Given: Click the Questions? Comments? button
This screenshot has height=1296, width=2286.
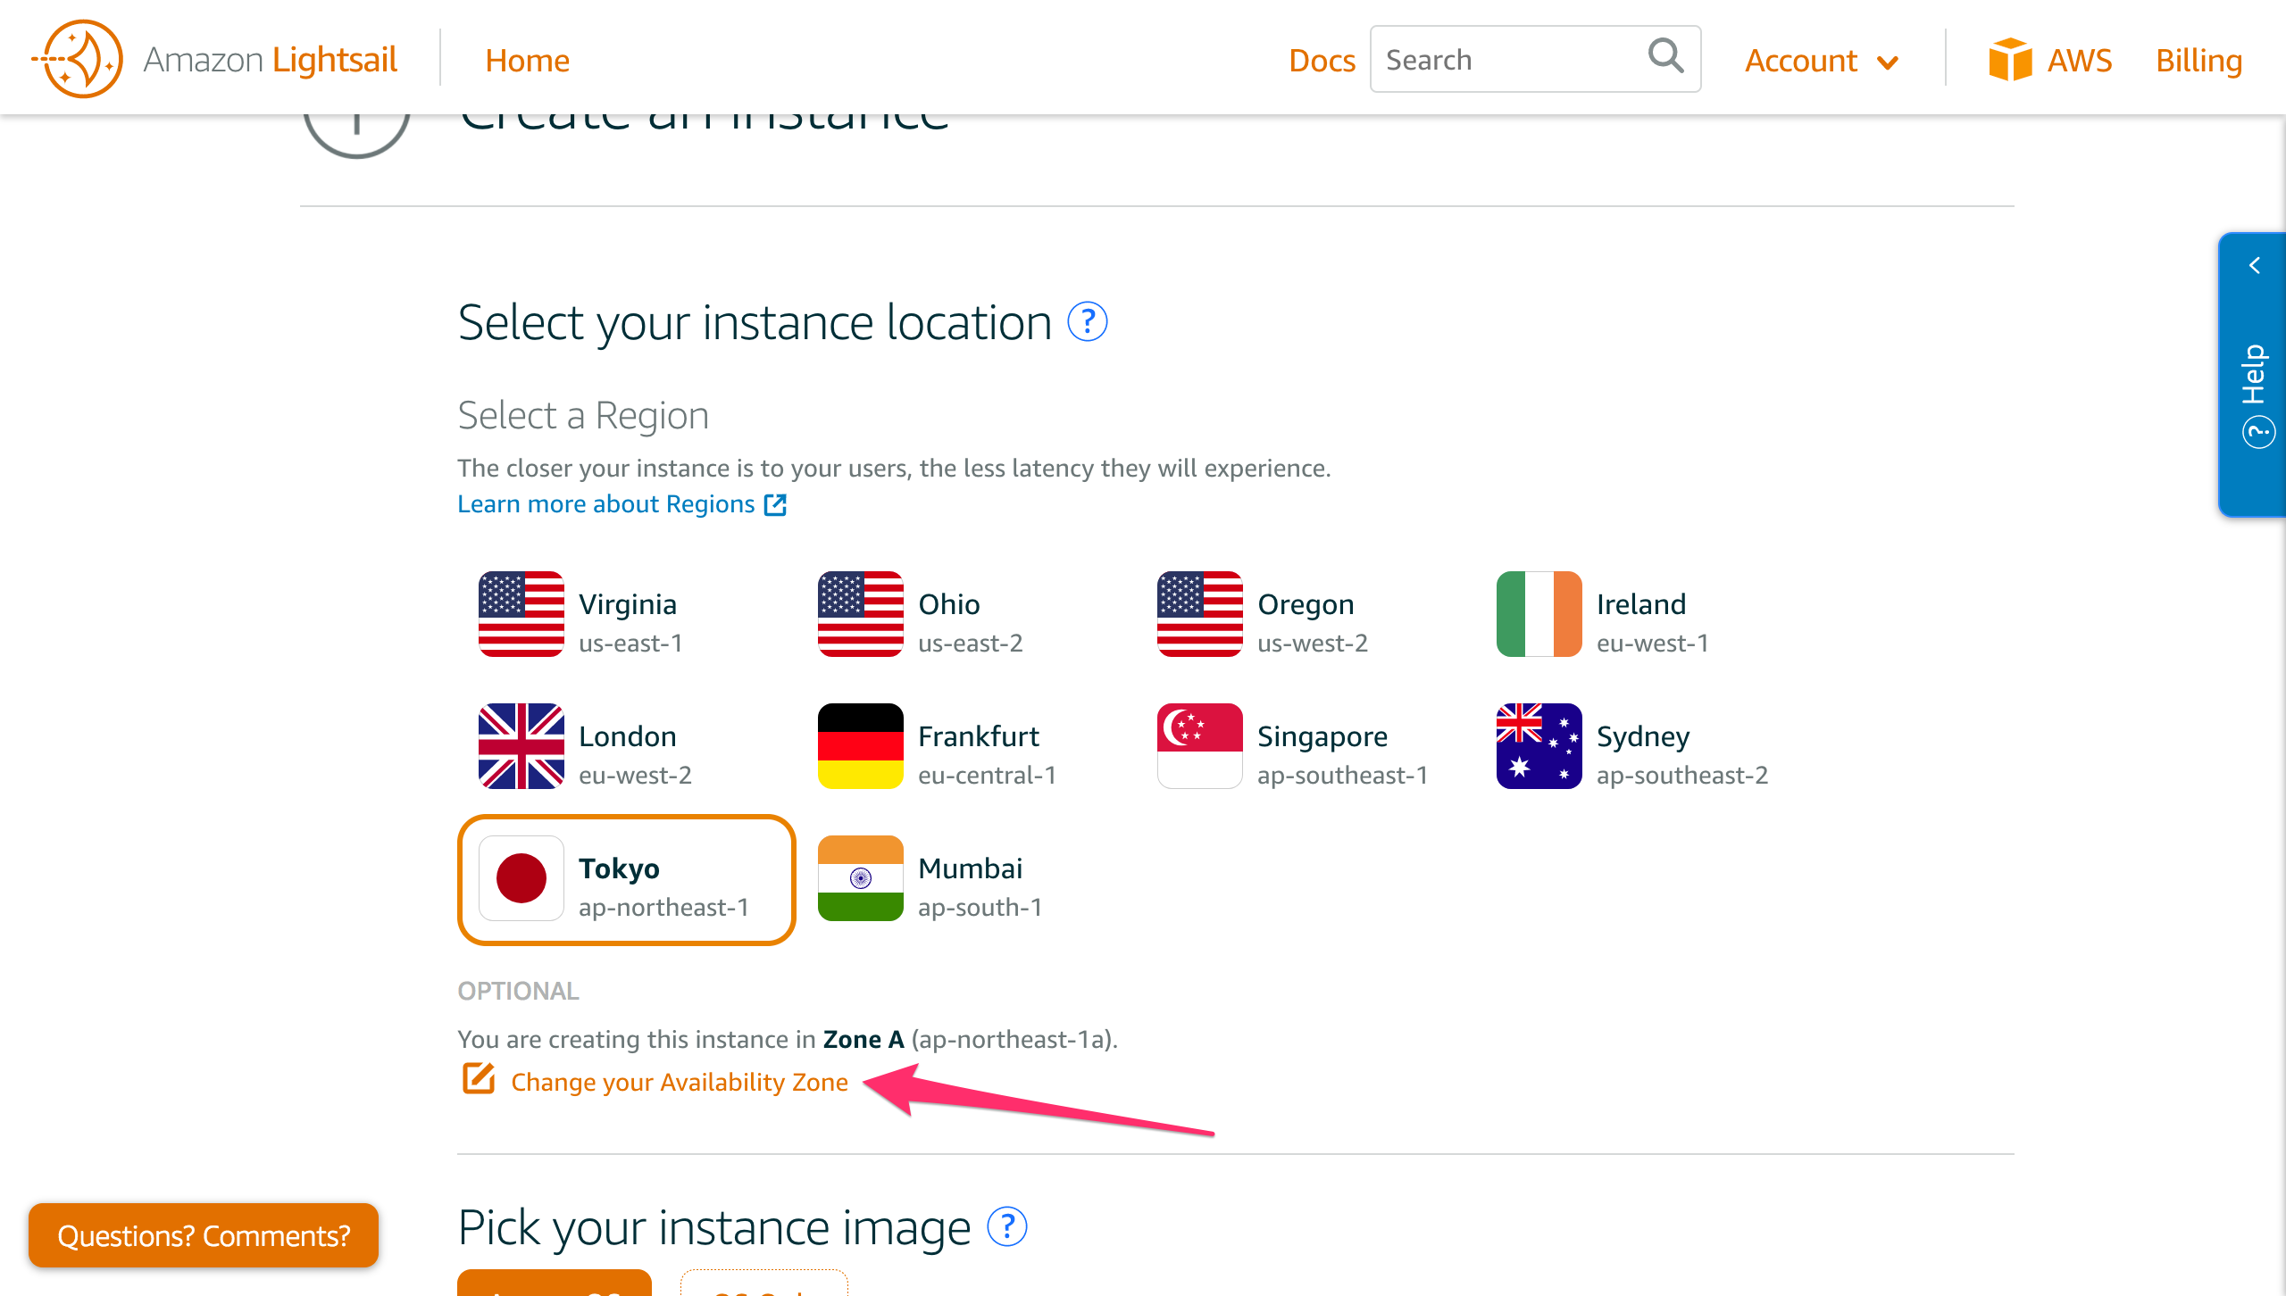Looking at the screenshot, I should 204,1235.
